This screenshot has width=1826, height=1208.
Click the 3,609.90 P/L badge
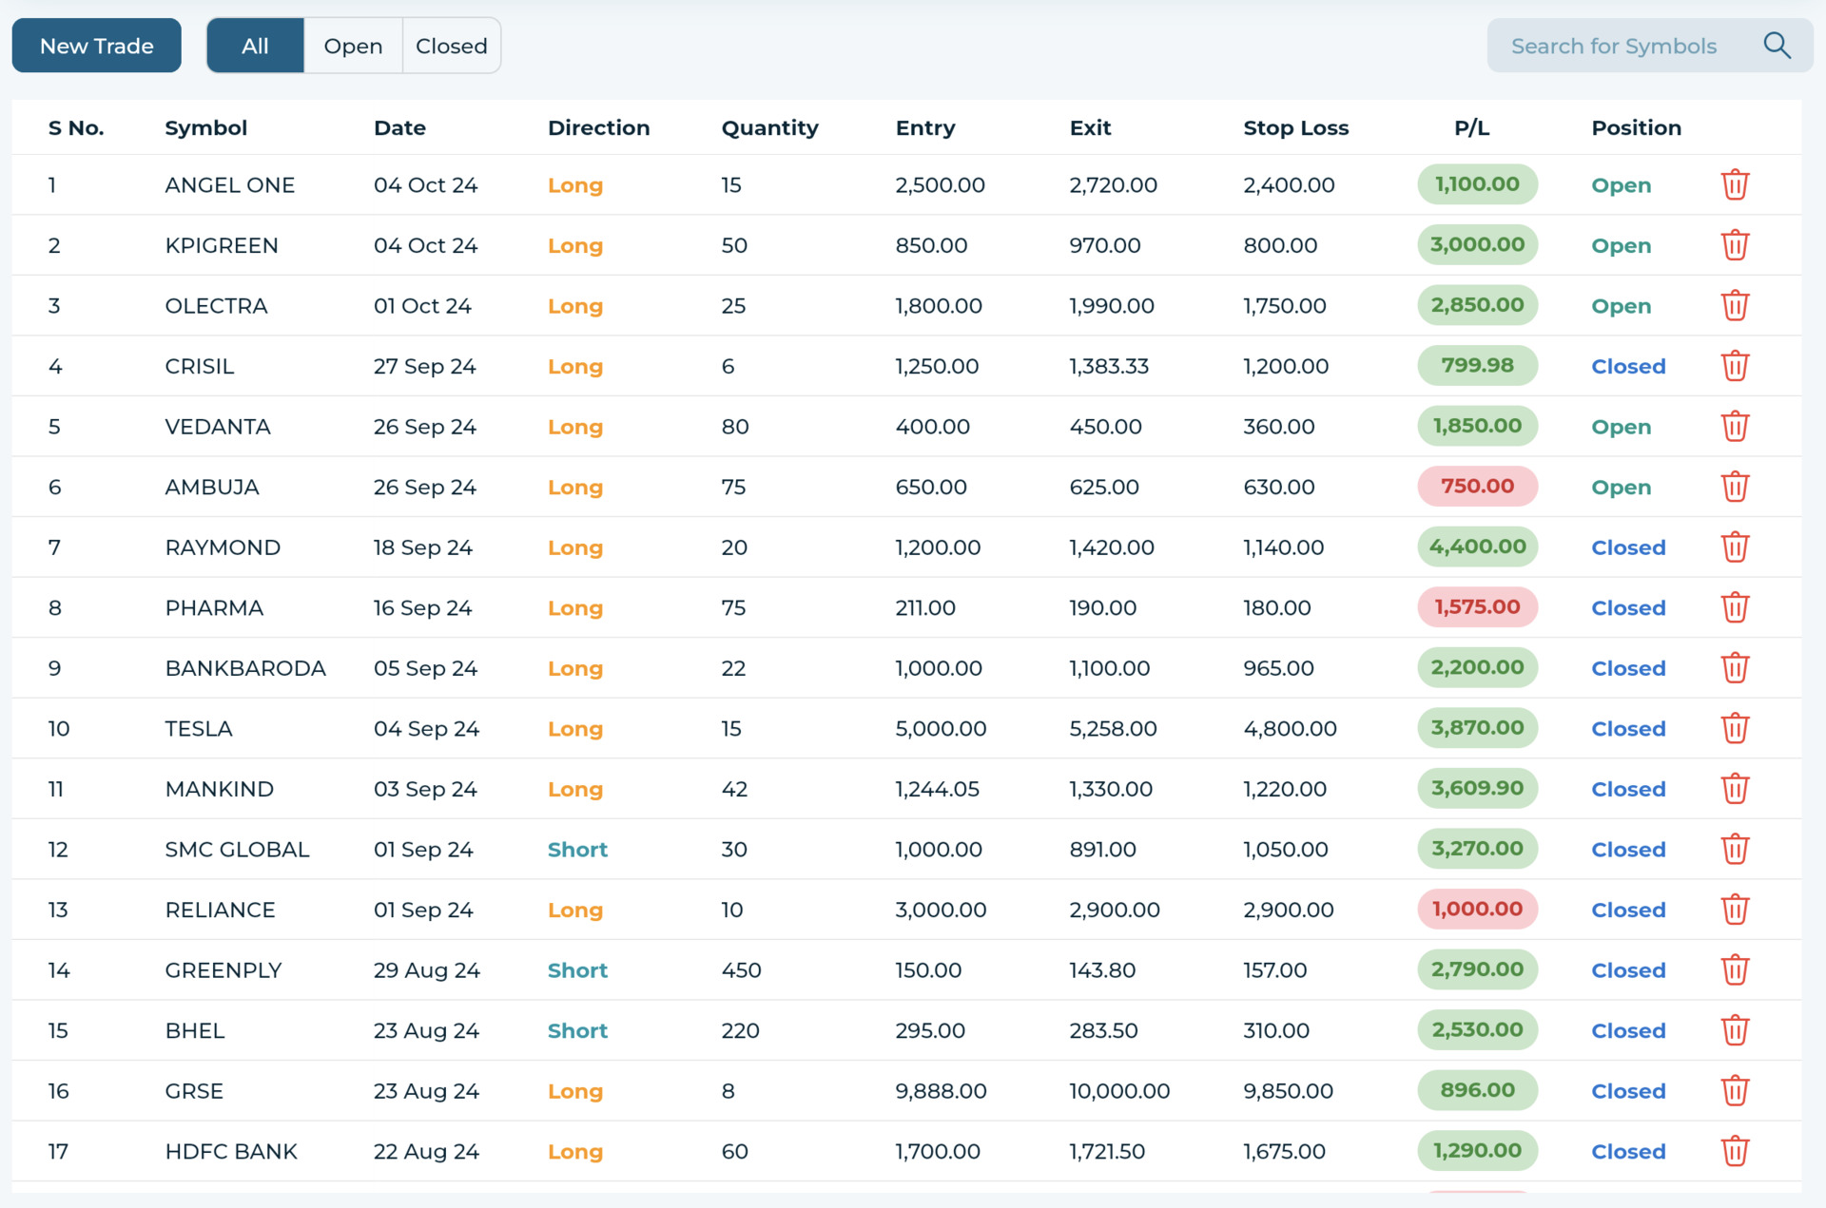point(1477,788)
